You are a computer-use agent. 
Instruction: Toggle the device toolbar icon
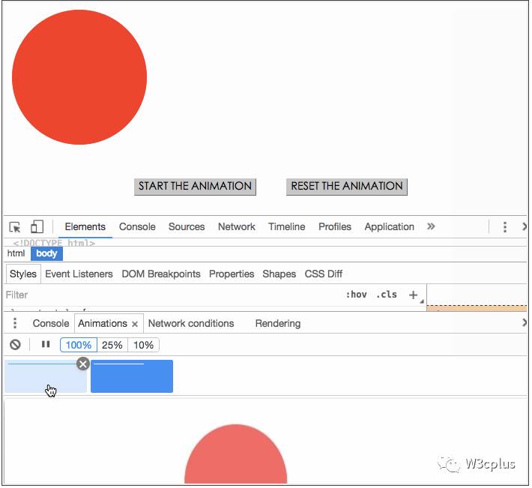click(37, 226)
